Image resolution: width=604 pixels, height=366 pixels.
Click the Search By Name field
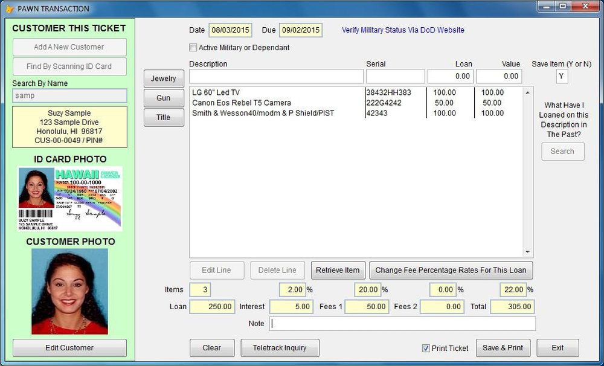69,95
